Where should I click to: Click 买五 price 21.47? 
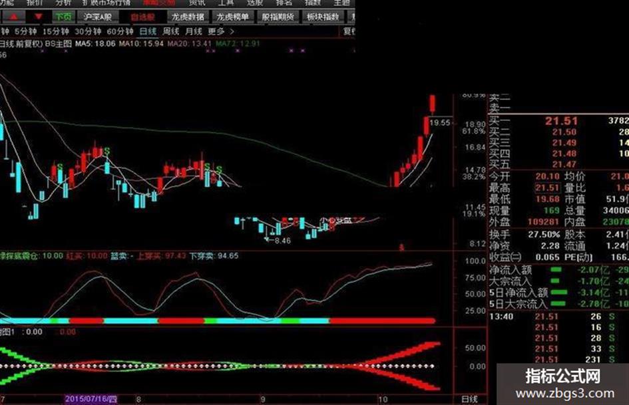(564, 164)
